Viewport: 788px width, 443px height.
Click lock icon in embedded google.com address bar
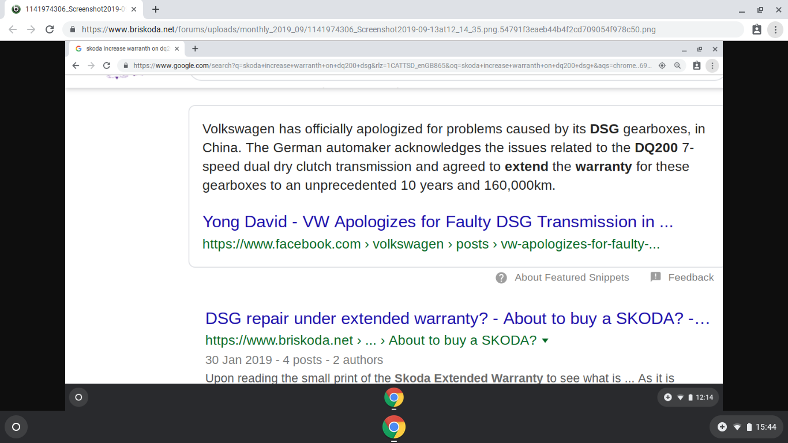pos(125,66)
